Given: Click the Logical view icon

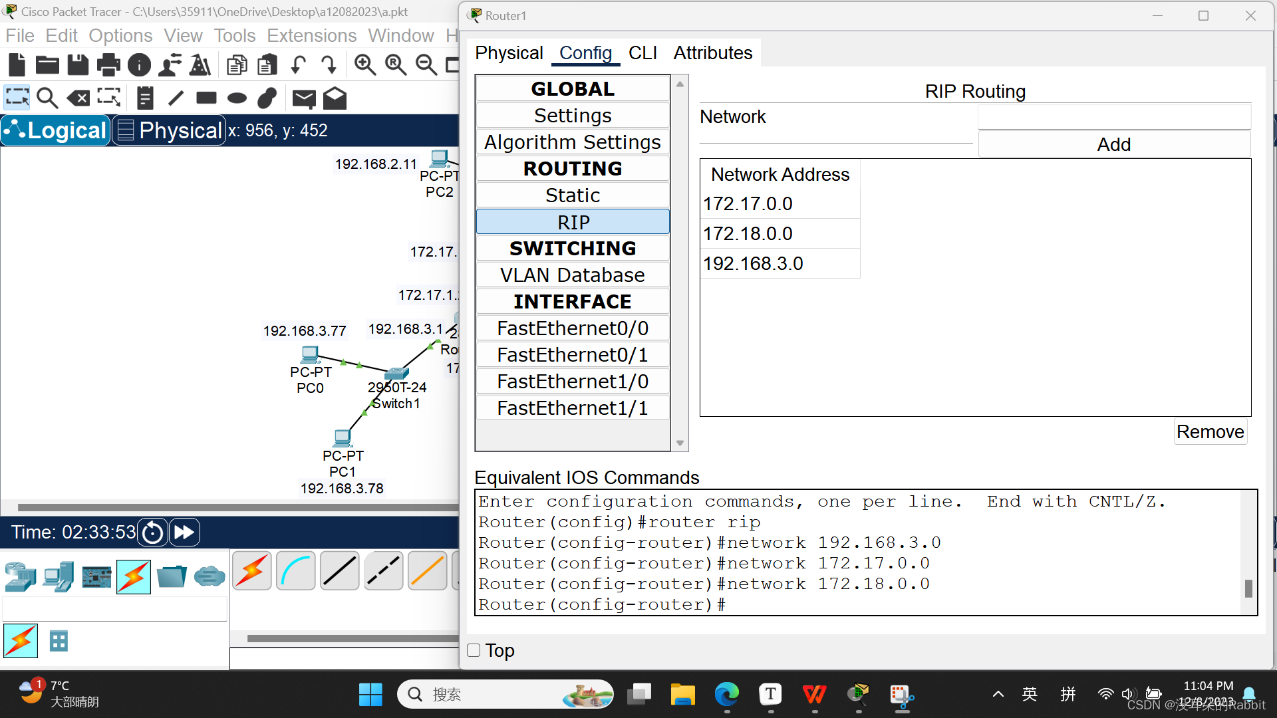Looking at the screenshot, I should click(56, 130).
